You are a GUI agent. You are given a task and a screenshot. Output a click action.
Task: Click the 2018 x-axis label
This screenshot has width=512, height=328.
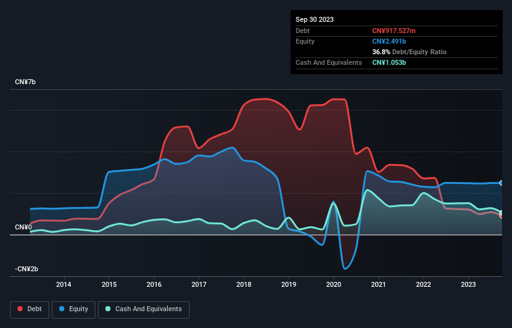coord(244,284)
